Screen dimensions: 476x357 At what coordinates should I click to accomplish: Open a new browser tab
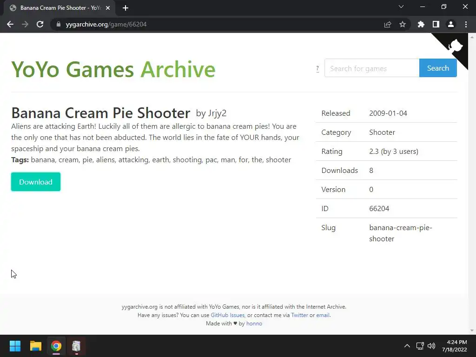[x=126, y=8]
